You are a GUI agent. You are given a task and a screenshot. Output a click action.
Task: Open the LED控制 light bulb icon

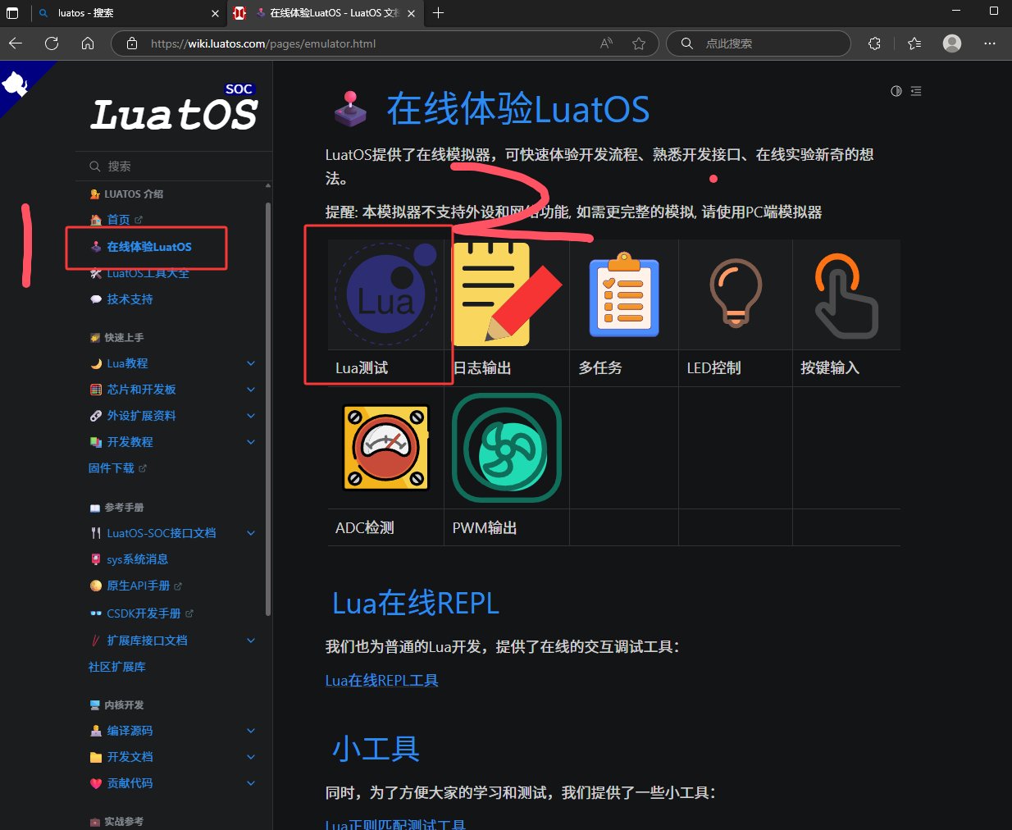pos(736,294)
